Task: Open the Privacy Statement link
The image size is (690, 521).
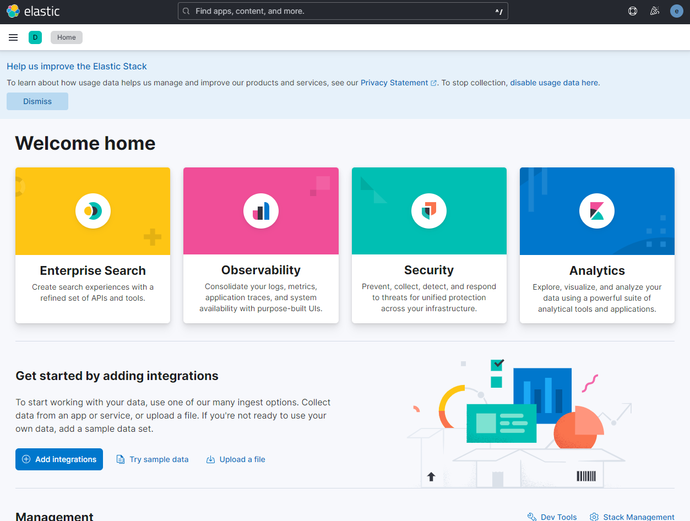Action: pos(394,83)
